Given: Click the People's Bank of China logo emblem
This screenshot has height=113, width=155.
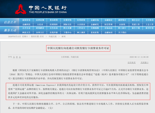Looking at the screenshot, I should pos(21,9).
